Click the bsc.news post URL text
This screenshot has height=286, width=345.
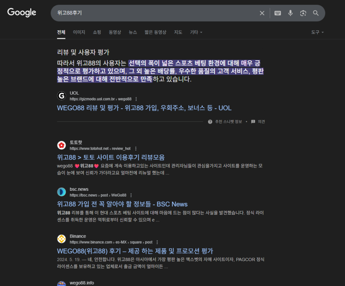click(x=98, y=196)
